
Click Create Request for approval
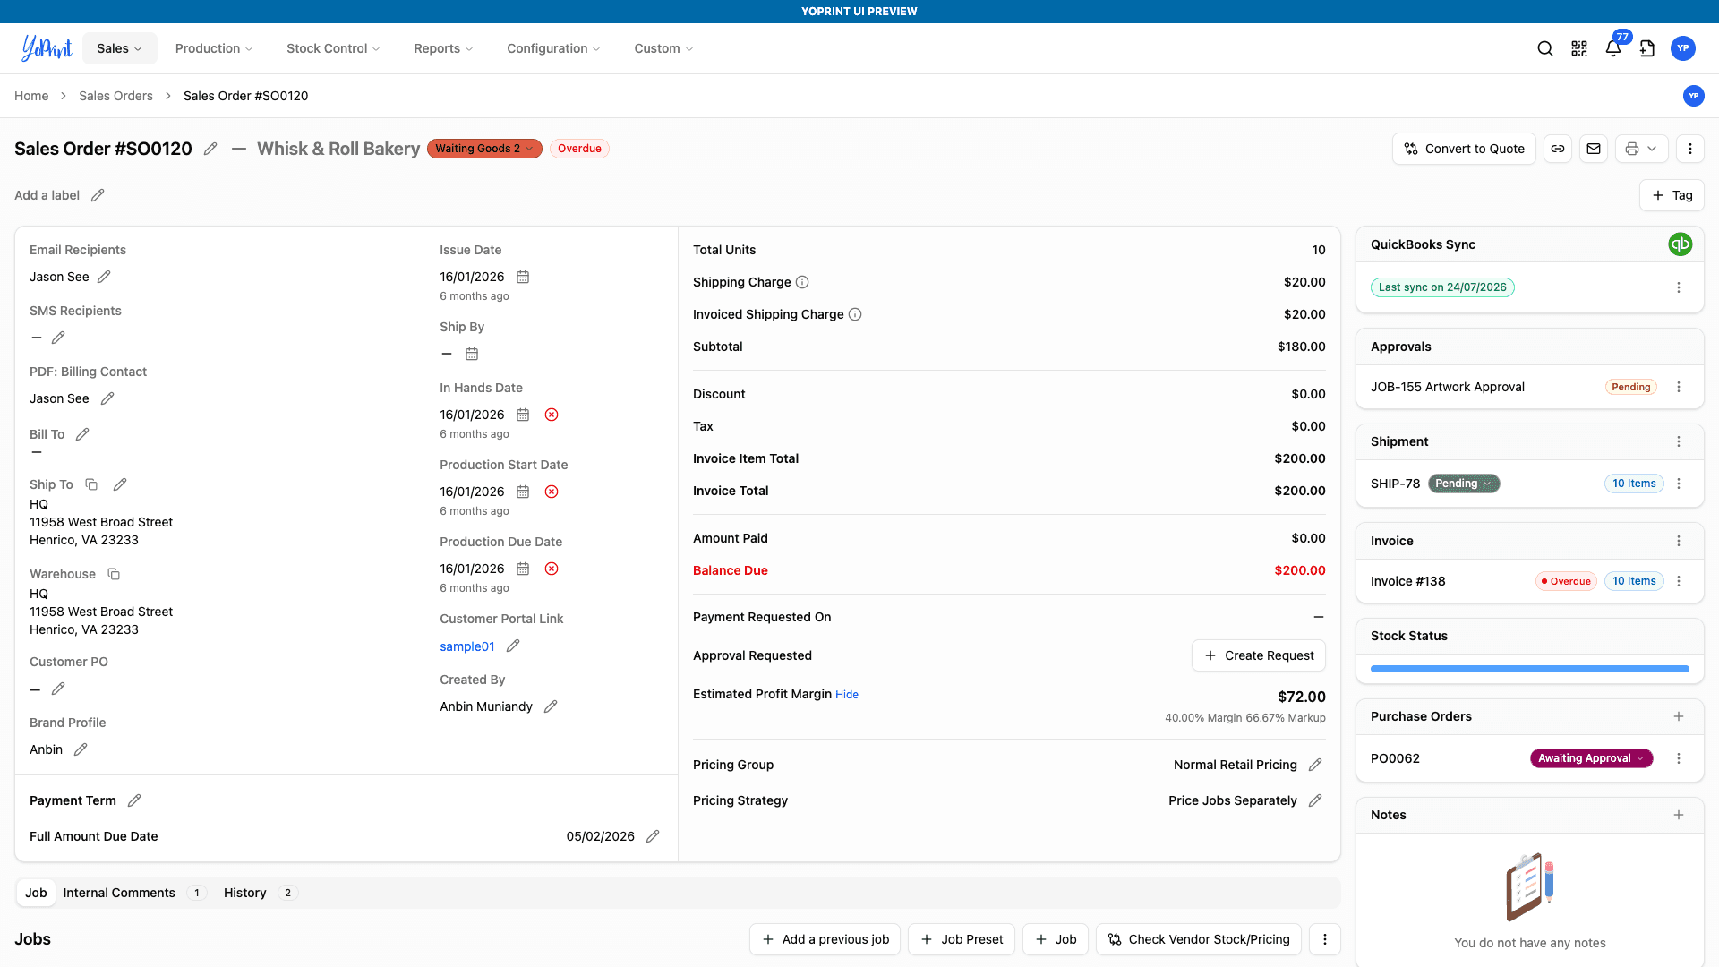click(x=1259, y=655)
